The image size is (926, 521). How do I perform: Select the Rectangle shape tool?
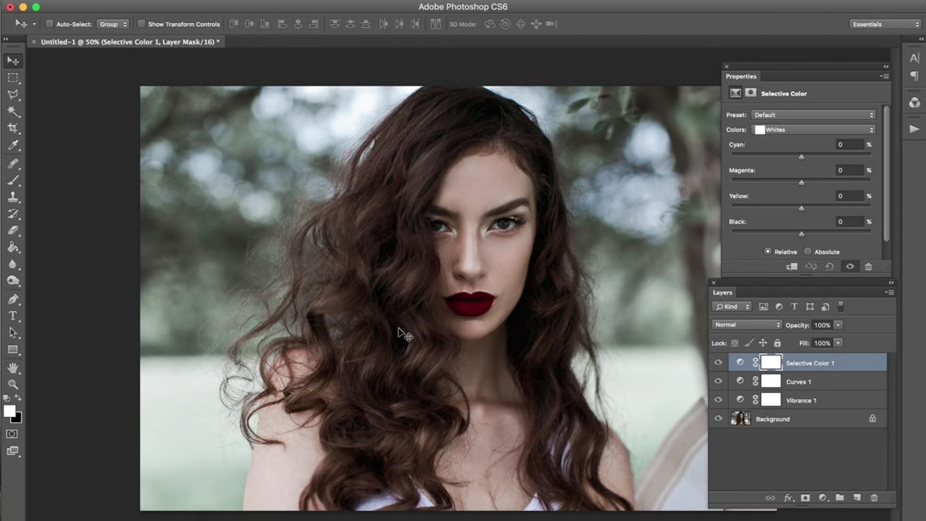[x=13, y=350]
